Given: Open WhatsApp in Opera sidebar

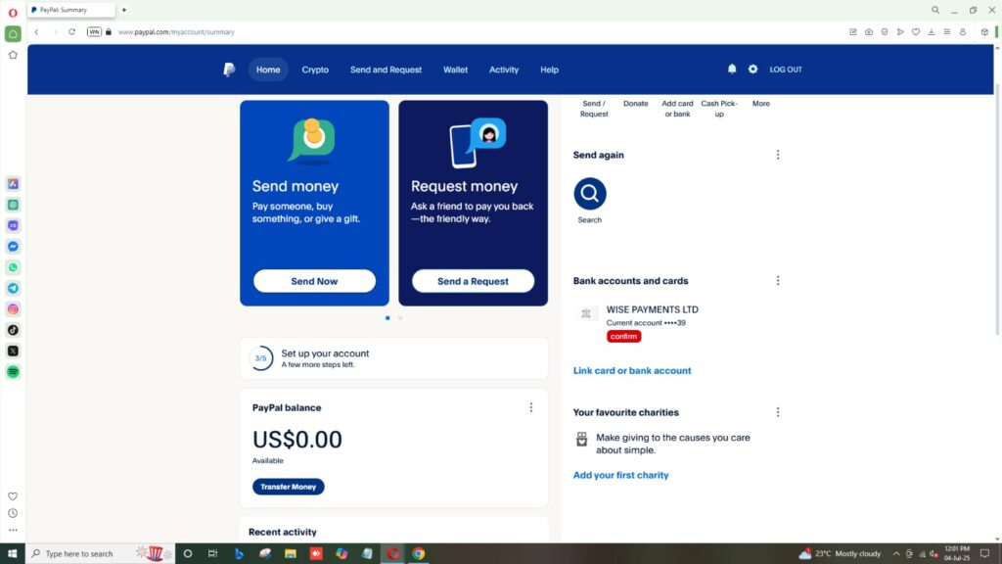Looking at the screenshot, I should [13, 267].
